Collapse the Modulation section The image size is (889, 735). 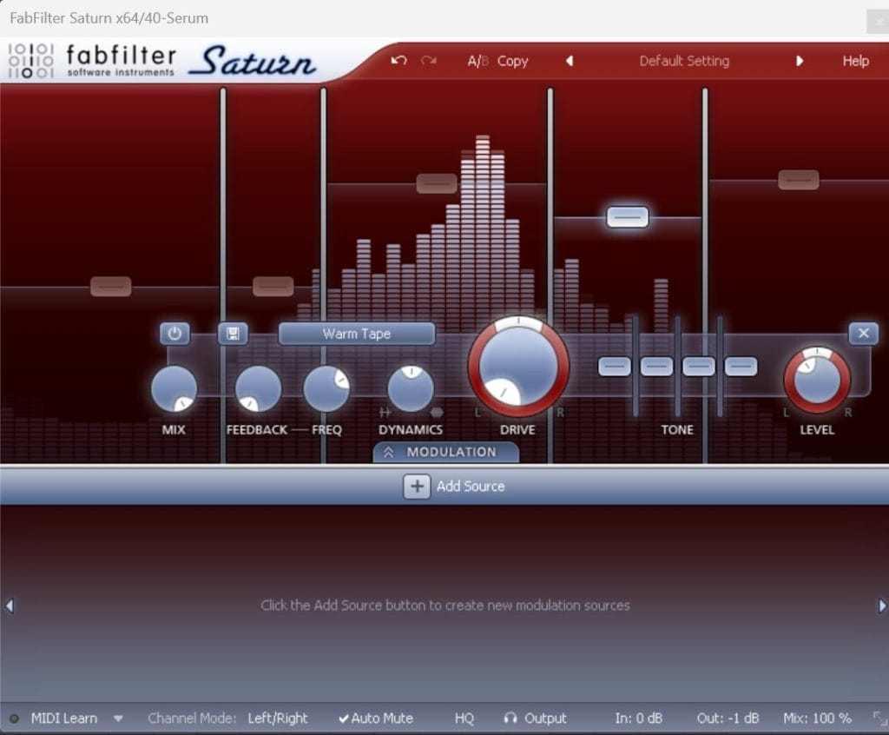[445, 452]
